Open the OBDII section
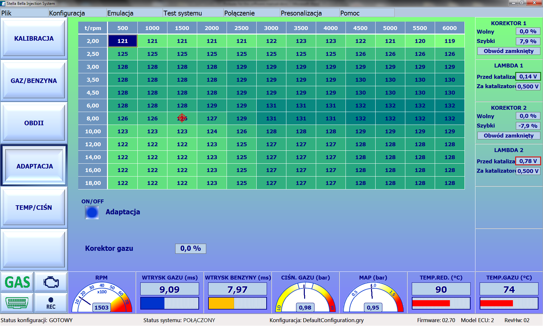This screenshot has width=543, height=326. coord(34,123)
